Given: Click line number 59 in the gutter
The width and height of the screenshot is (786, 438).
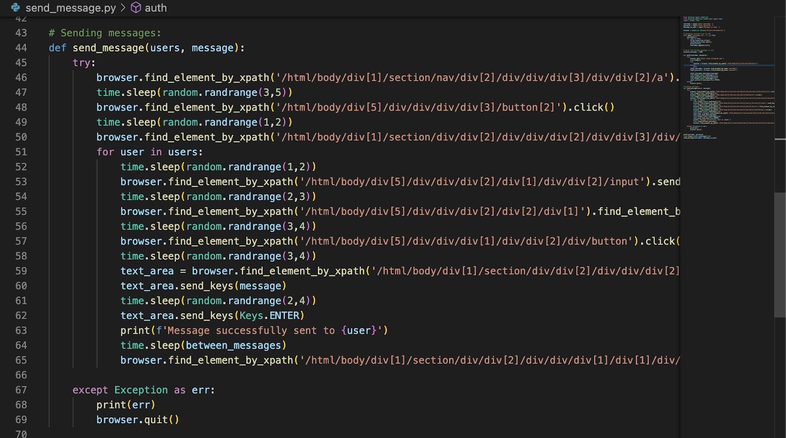Looking at the screenshot, I should 21,271.
